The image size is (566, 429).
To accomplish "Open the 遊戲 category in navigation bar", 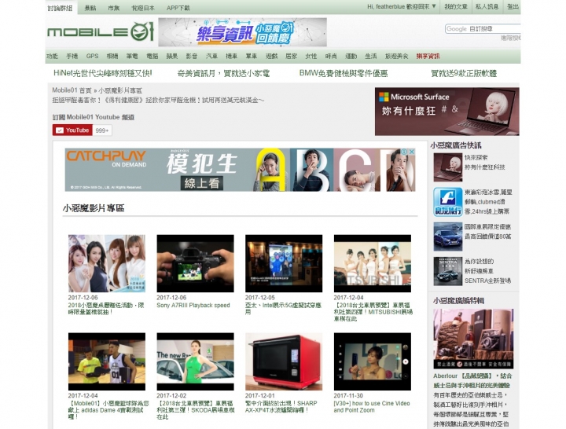I will [x=271, y=57].
